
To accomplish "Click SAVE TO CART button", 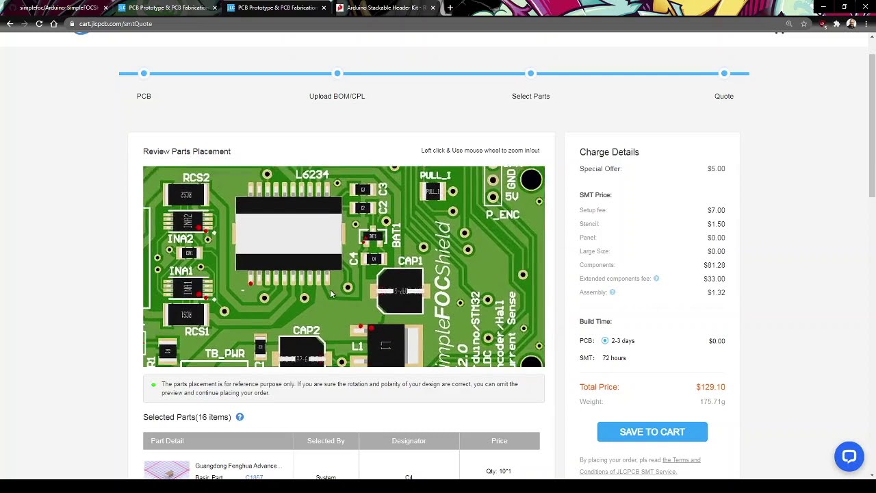I will click(652, 432).
